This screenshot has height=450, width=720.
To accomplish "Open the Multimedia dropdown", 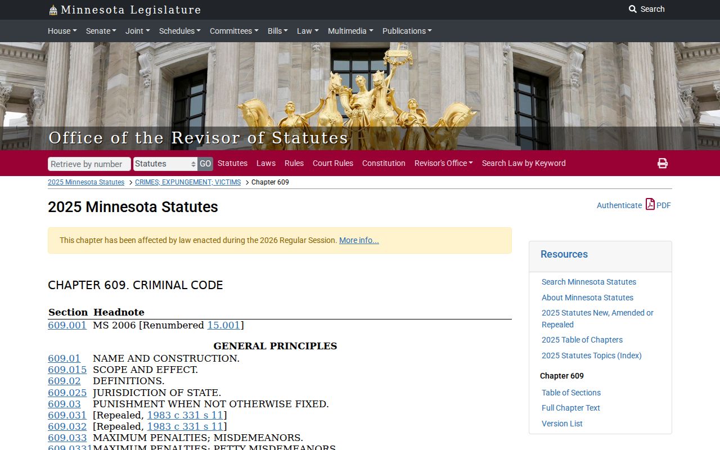I will (x=350, y=31).
